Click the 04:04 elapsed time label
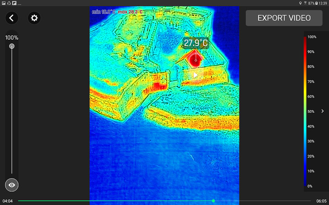 pyautogui.click(x=8, y=201)
